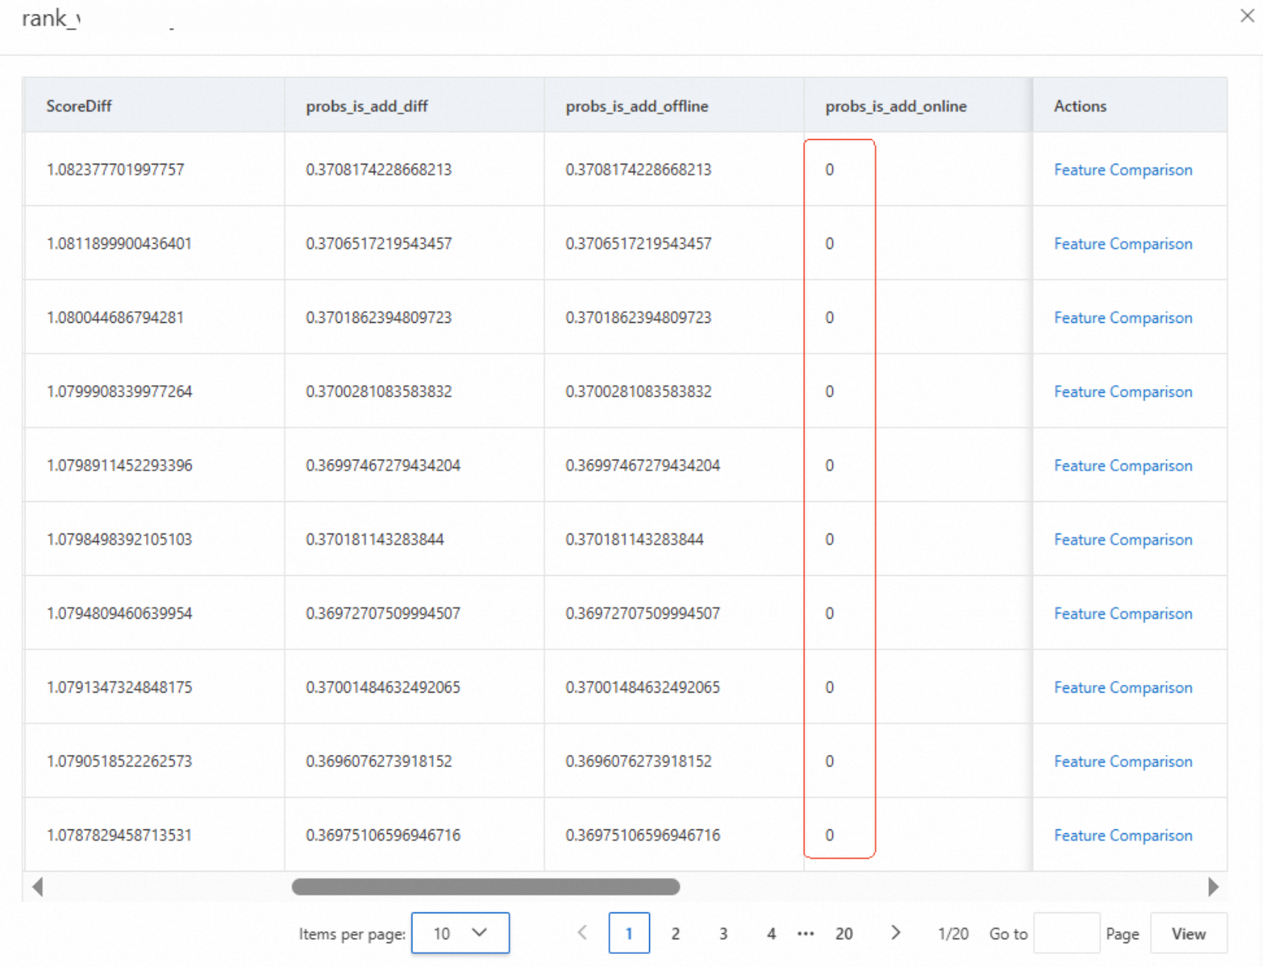The height and width of the screenshot is (967, 1263).
Task: Click probs_is_add_diff value 0.3706517219543457
Action: click(378, 244)
